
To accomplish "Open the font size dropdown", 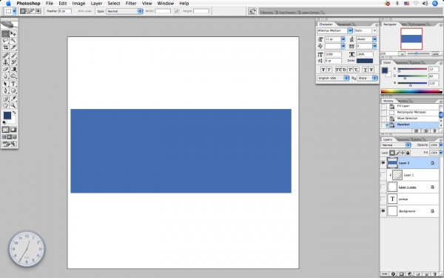I will point(343,39).
